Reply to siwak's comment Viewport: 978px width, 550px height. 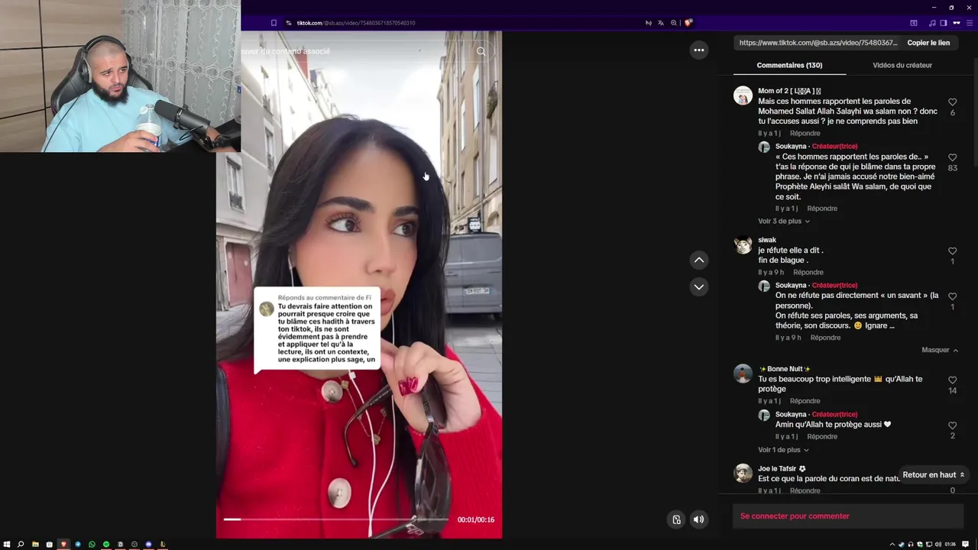pyautogui.click(x=808, y=272)
